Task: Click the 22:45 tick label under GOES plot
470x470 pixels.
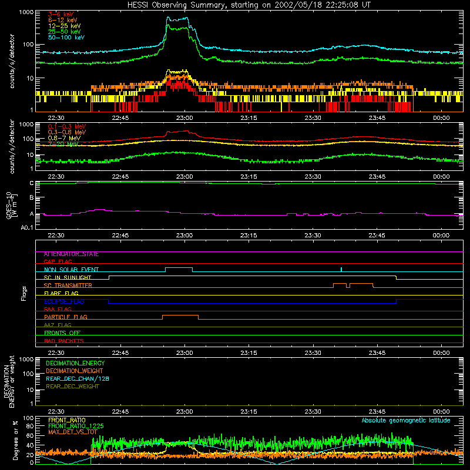Action: pos(120,236)
